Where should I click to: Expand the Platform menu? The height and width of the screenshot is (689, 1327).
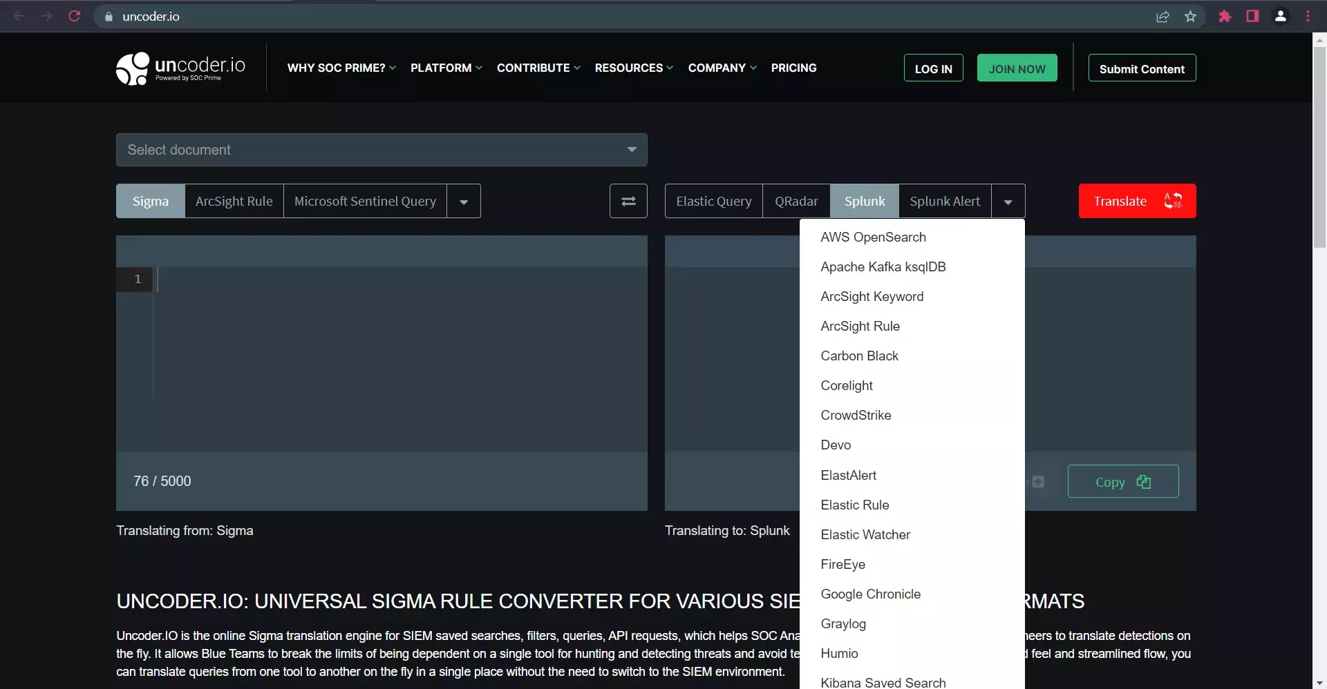446,68
